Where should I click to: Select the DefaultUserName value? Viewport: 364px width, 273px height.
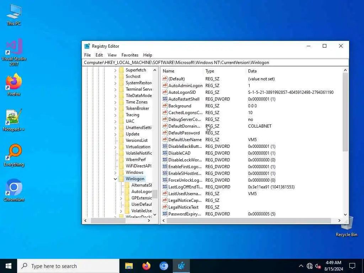coord(185,139)
